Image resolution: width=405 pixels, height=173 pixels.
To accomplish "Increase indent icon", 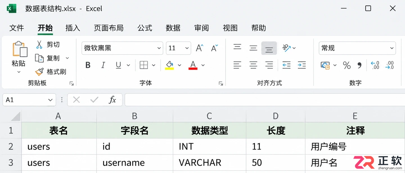I will (302, 65).
